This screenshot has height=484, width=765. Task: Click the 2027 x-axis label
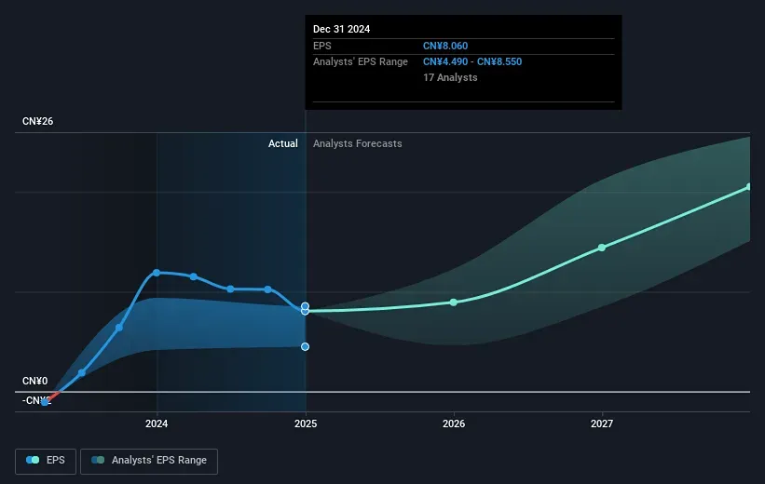tap(602, 424)
